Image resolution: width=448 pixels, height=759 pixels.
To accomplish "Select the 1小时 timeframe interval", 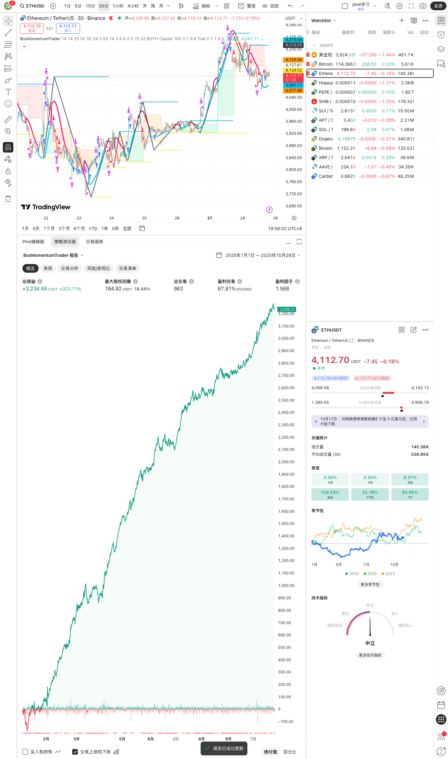I will (118, 6).
